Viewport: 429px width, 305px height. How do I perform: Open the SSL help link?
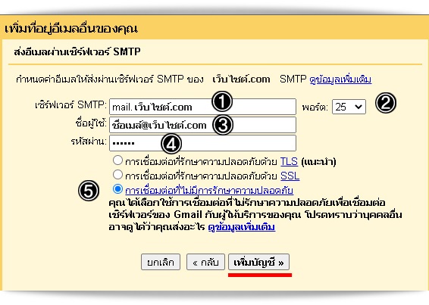[290, 176]
